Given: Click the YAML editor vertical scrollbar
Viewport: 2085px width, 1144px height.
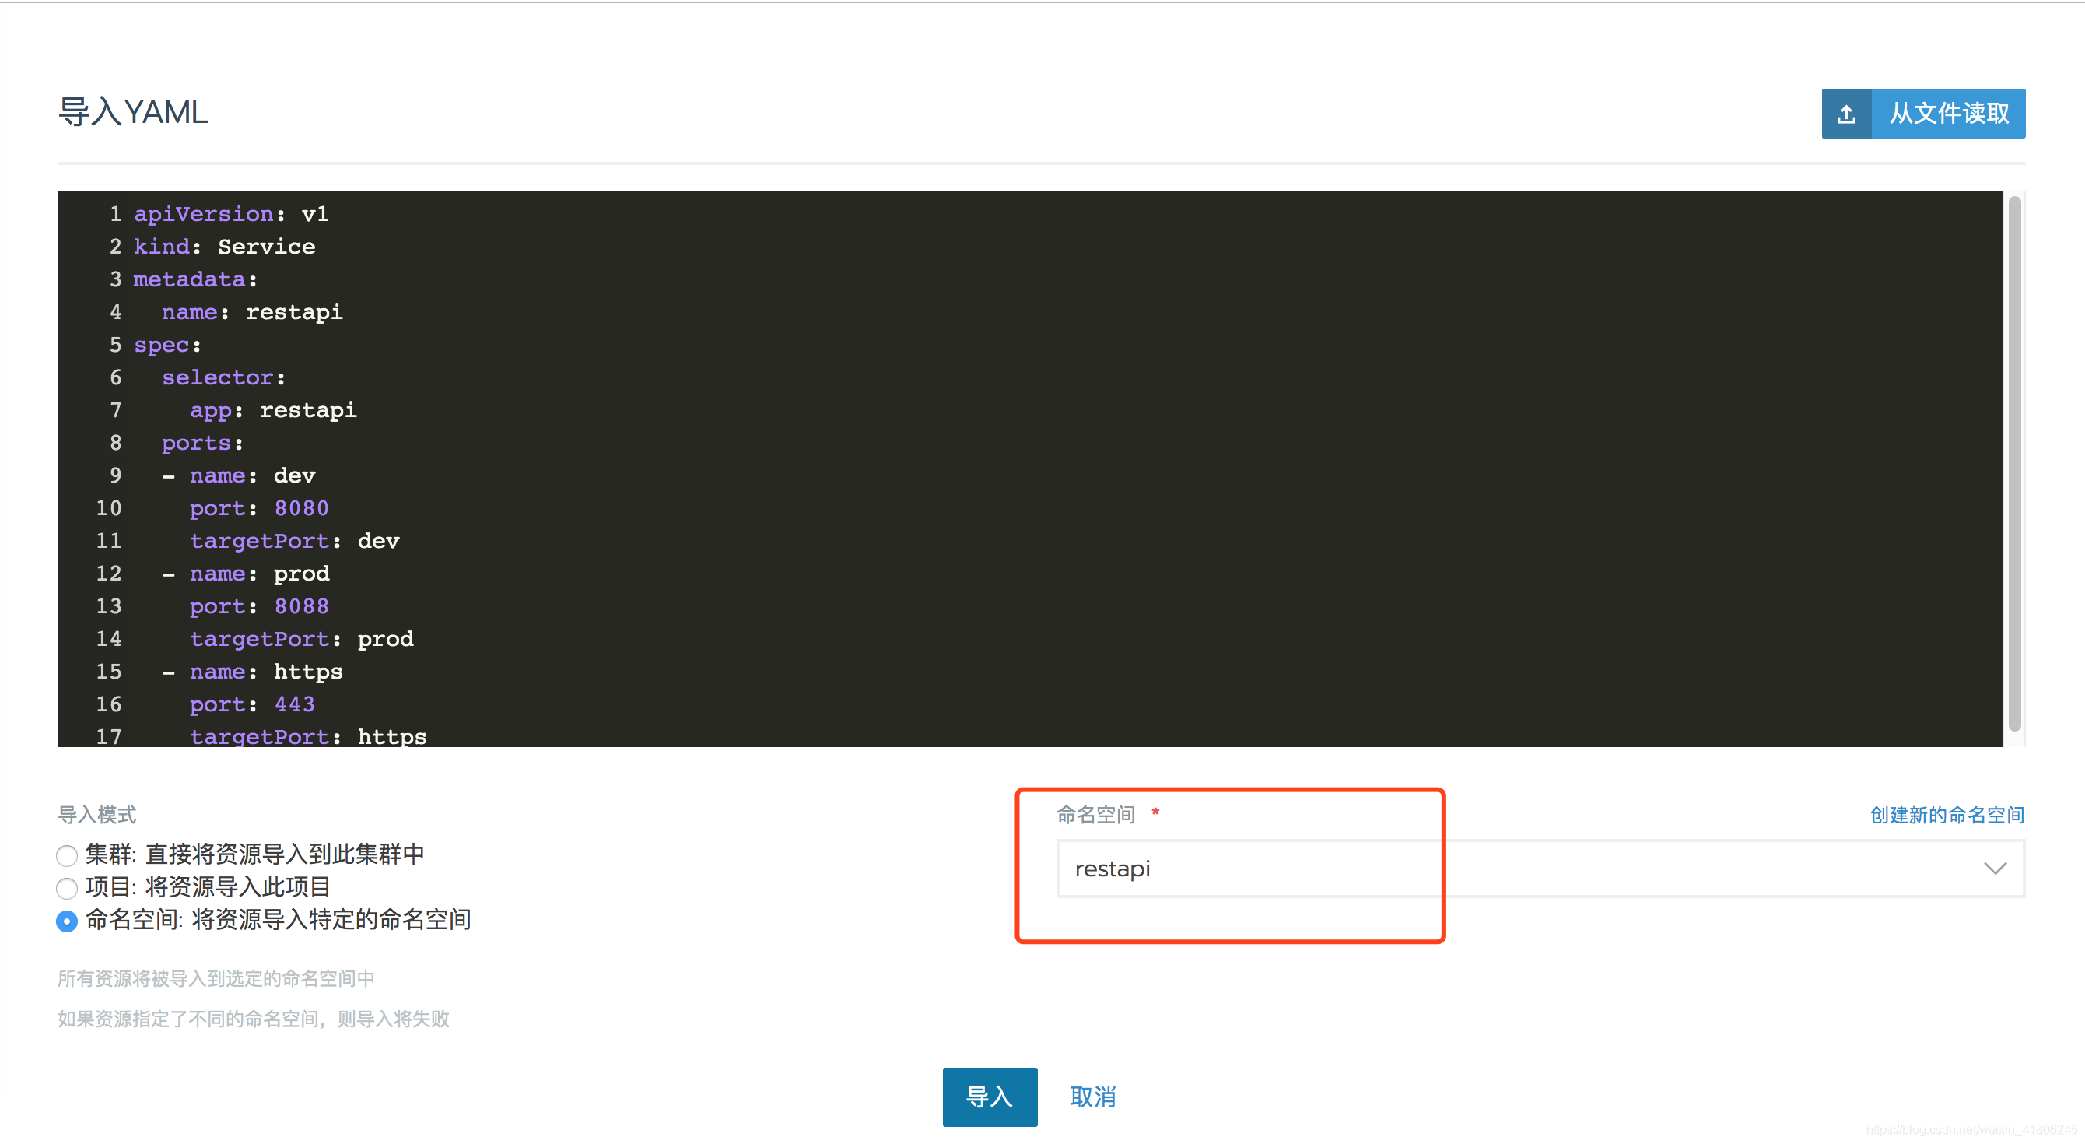Looking at the screenshot, I should point(2013,465).
